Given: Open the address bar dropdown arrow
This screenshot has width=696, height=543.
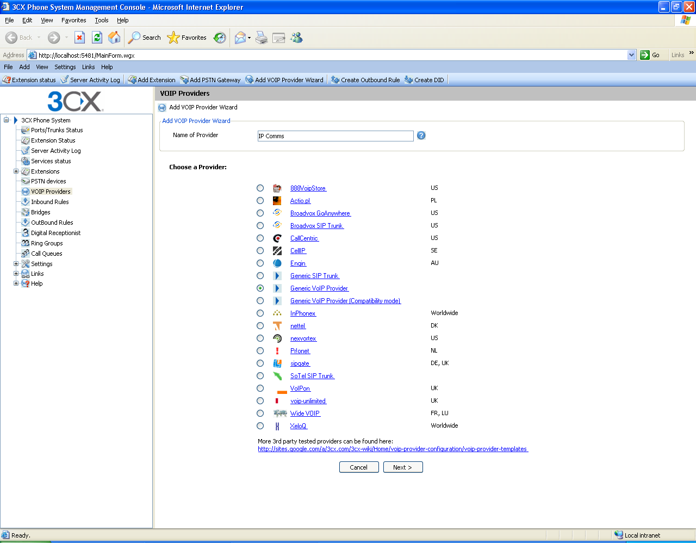Looking at the screenshot, I should [x=631, y=55].
